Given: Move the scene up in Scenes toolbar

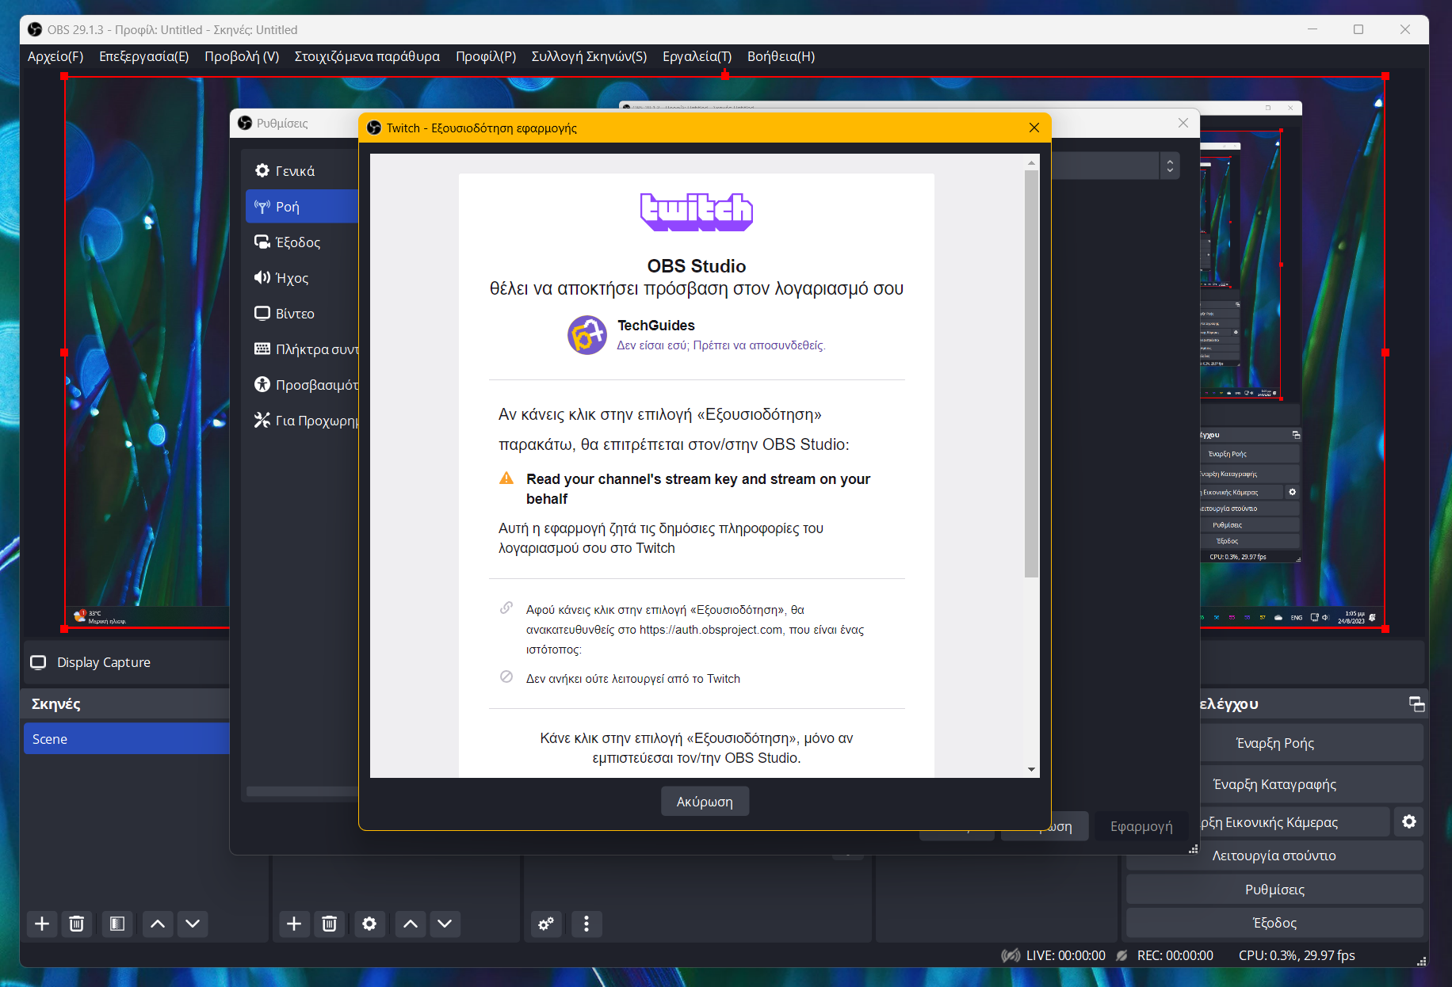Looking at the screenshot, I should coord(158,924).
